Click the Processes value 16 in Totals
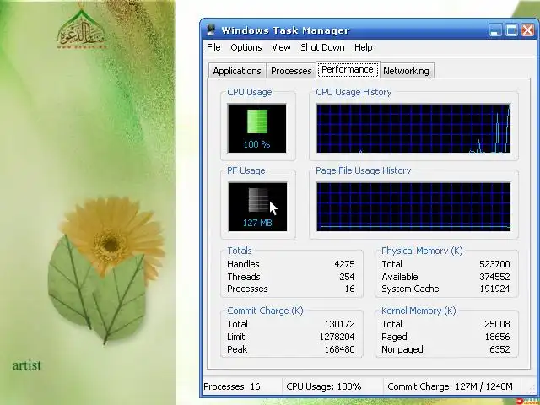 349,289
